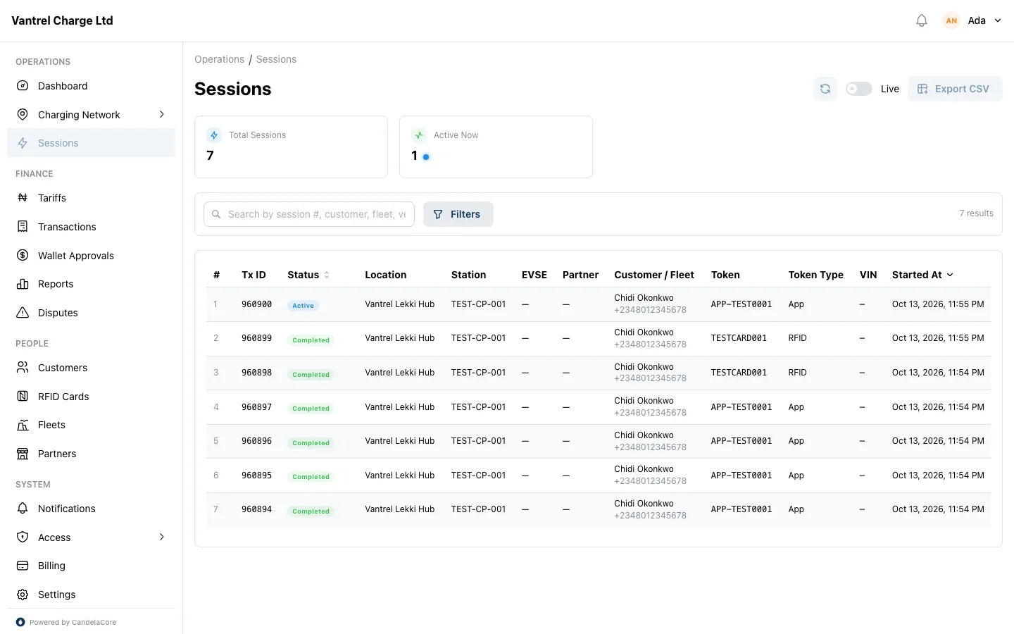Open the Ada user account dropdown
This screenshot has height=634, width=1014.
click(x=972, y=20)
